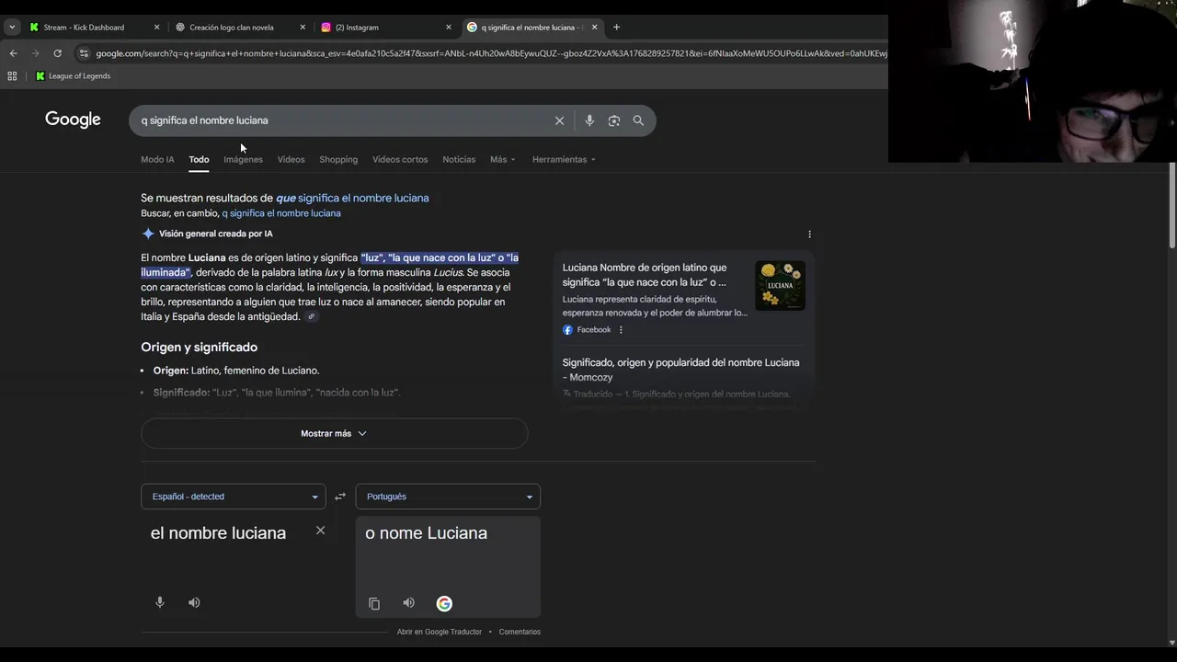Open tab search dropdown in tab strip
This screenshot has height=662, width=1177.
point(12,28)
